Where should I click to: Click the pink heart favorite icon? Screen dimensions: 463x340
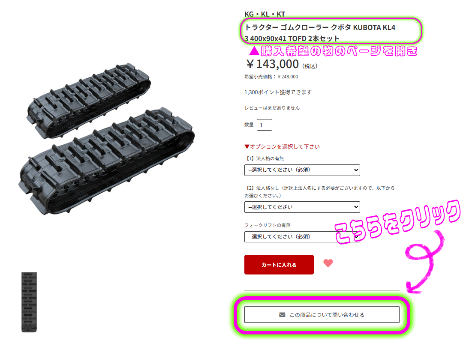[x=328, y=263]
